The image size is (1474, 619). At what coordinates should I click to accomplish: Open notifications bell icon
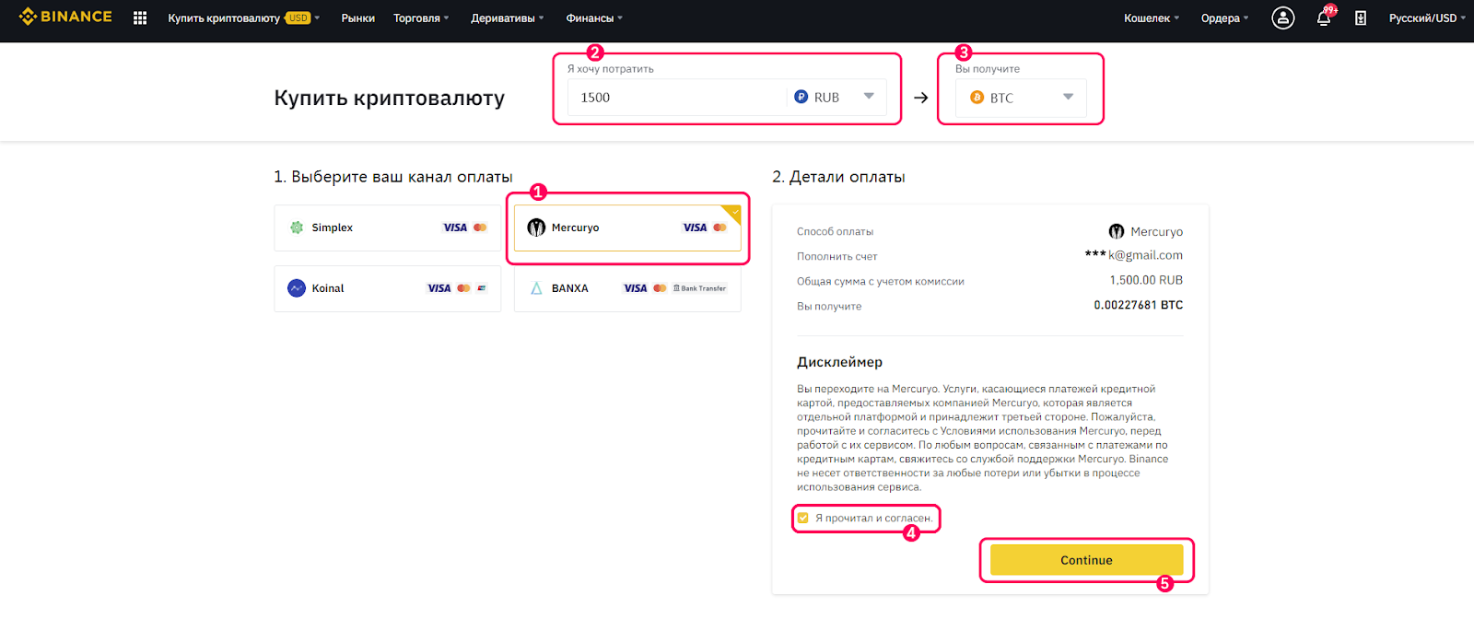[x=1323, y=18]
